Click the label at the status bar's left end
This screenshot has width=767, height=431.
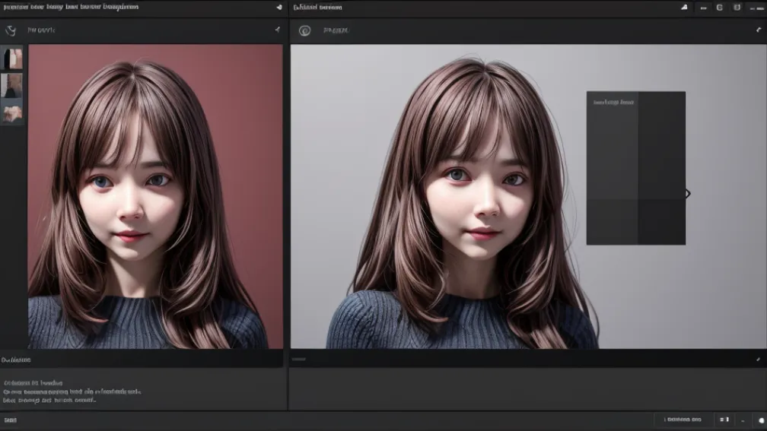point(11,420)
